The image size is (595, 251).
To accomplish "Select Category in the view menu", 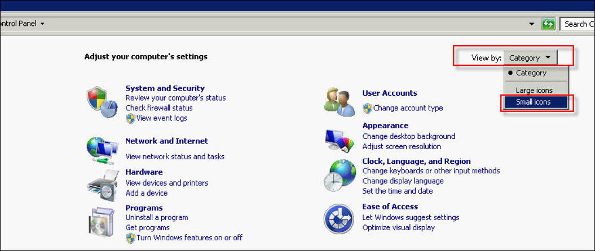I will pyautogui.click(x=531, y=73).
